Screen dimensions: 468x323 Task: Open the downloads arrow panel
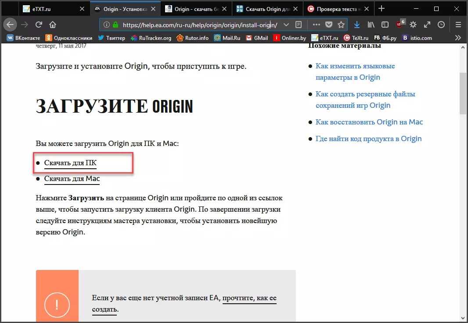(357, 25)
